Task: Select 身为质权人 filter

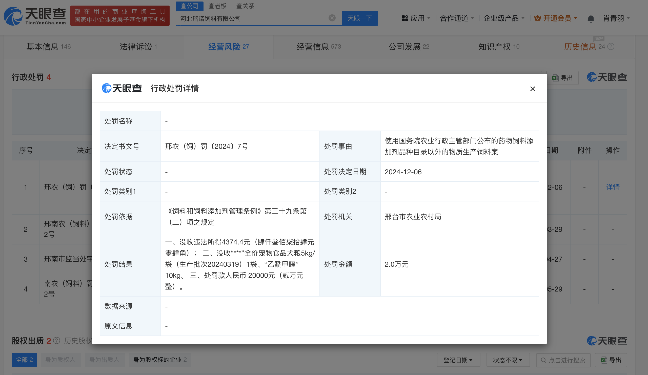Action: coord(60,360)
